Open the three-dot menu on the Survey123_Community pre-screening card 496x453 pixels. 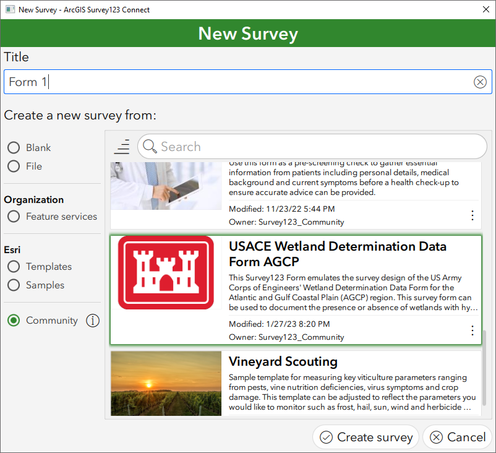tap(472, 215)
